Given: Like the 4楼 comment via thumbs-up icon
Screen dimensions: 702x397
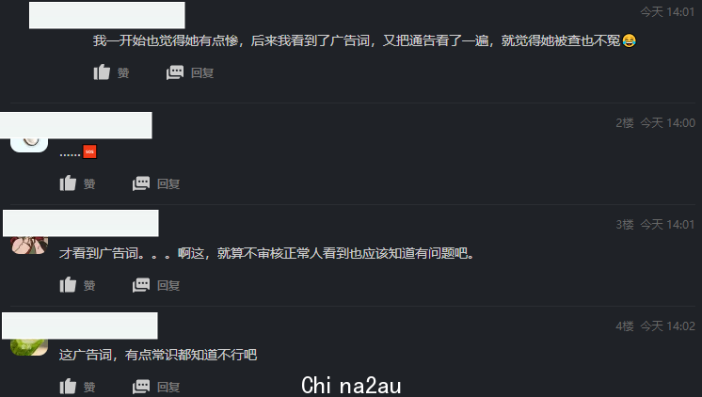Looking at the screenshot, I should coord(68,387).
